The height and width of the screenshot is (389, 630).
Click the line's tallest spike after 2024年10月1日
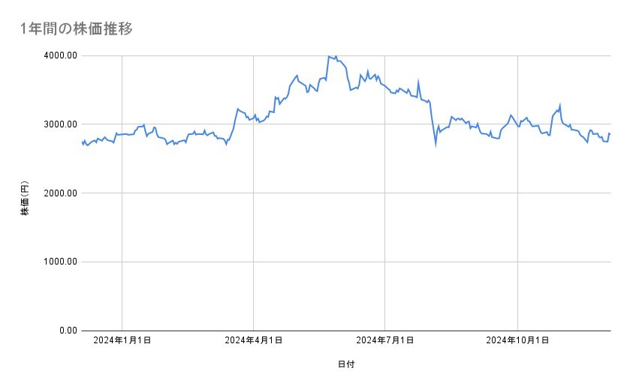pyautogui.click(x=560, y=105)
